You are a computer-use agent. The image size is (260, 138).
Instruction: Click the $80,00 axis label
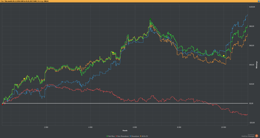coord(251,26)
